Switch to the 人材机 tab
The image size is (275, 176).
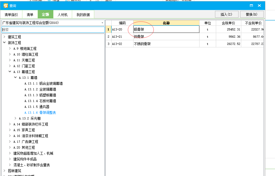(x=63, y=15)
